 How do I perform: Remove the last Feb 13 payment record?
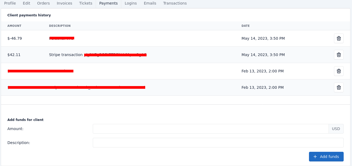[x=339, y=87]
